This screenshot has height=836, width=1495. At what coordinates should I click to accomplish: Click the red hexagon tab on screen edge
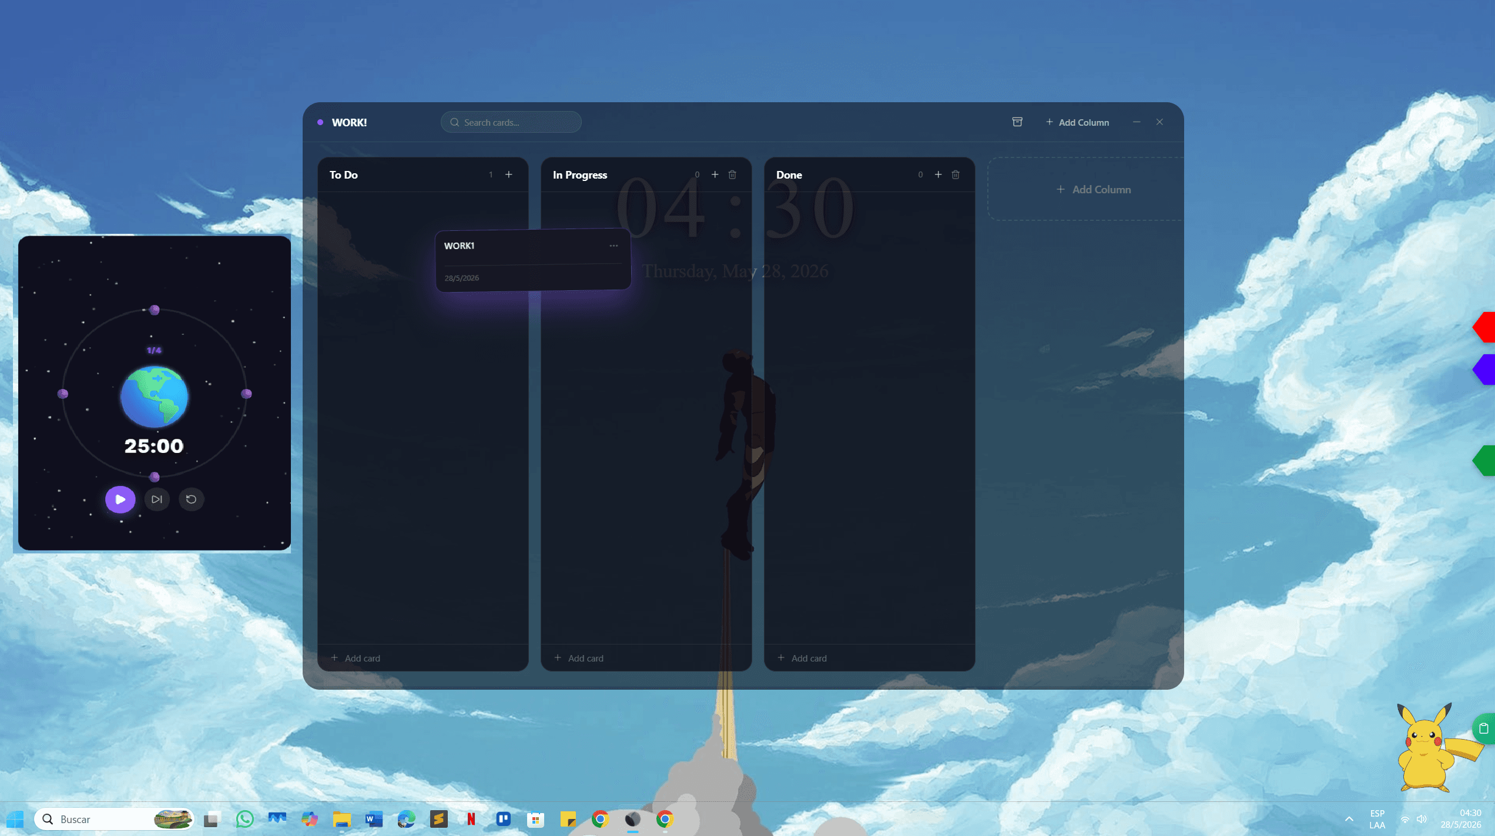pyautogui.click(x=1484, y=327)
